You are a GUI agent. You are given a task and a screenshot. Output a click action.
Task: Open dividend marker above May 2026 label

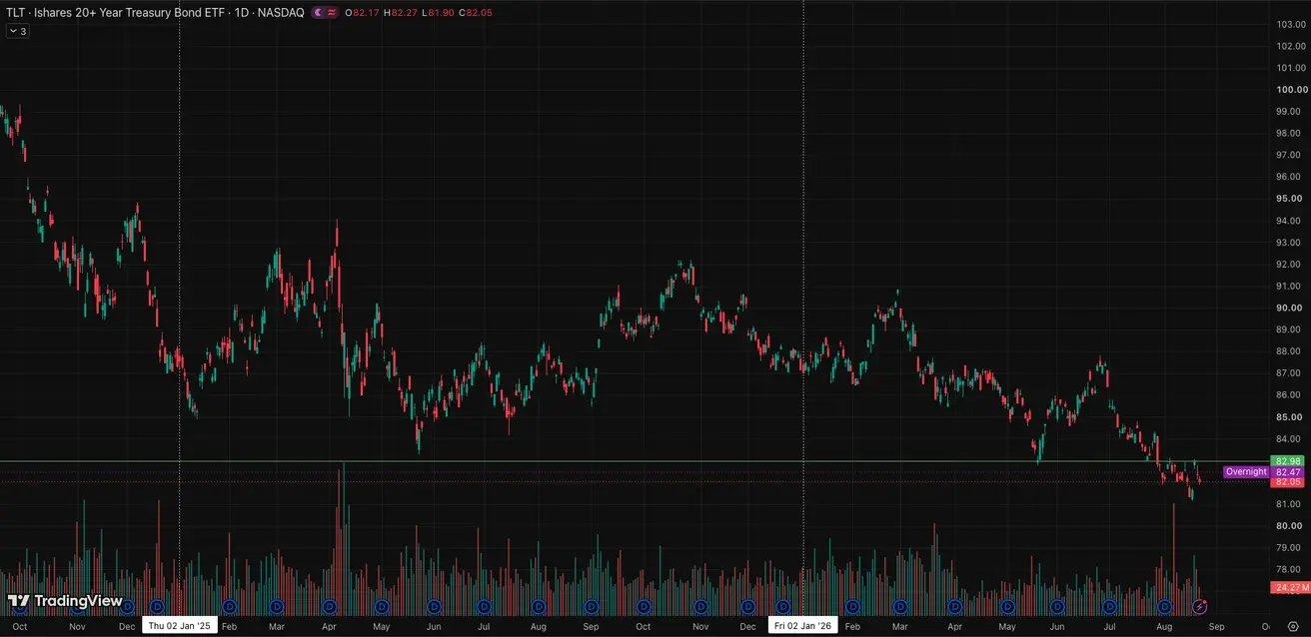tap(1007, 607)
